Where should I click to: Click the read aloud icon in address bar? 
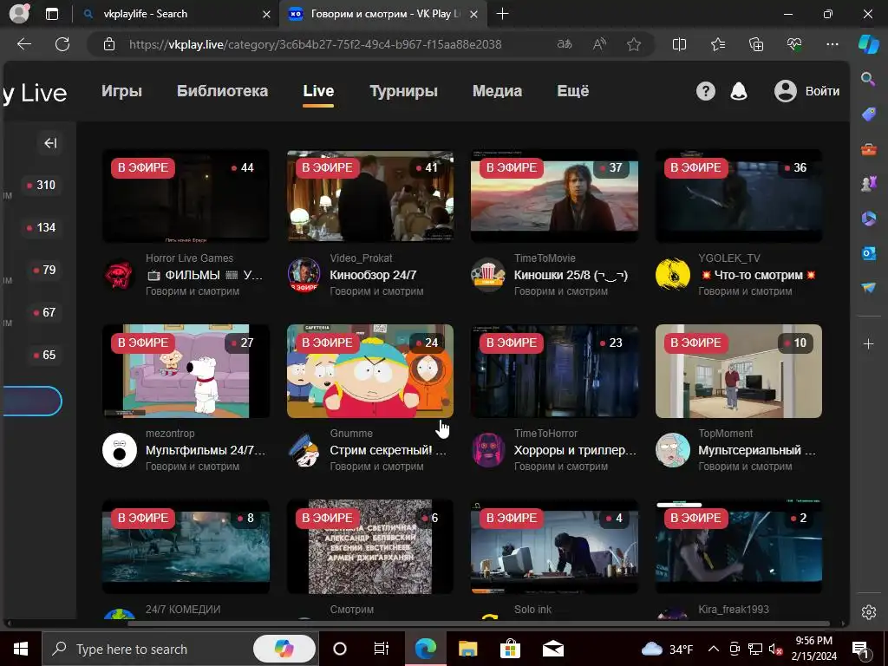(599, 44)
